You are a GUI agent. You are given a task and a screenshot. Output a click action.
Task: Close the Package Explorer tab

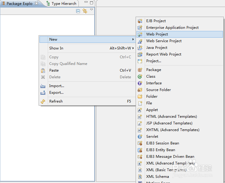coord(36,3)
